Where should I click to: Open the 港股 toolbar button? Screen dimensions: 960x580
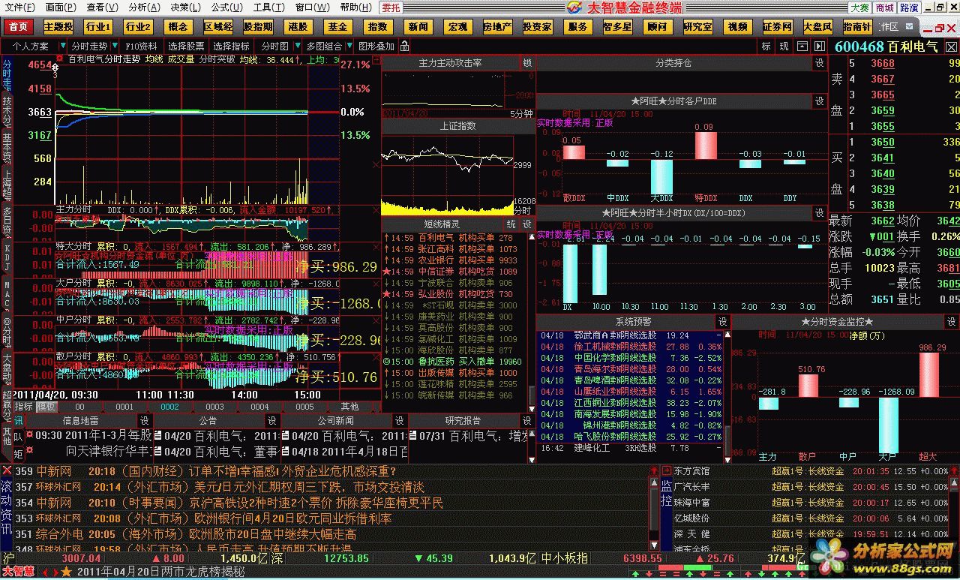[x=298, y=27]
